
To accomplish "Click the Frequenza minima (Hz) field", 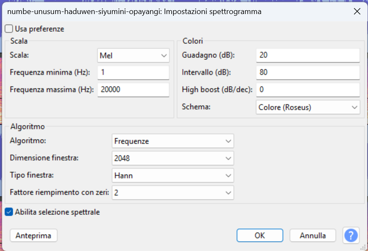I will (133, 72).
